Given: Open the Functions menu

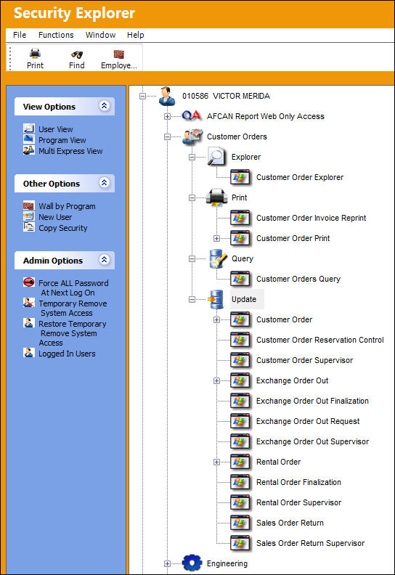Looking at the screenshot, I should point(56,35).
